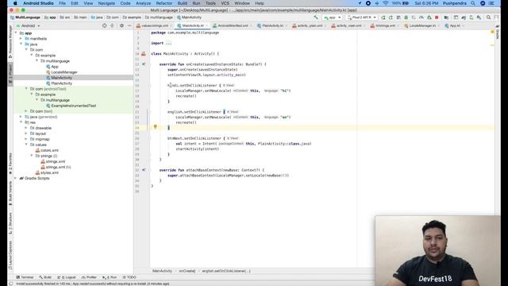Screen dimensions: 508x286
Task: Open the Build menu
Action: (182, 3)
